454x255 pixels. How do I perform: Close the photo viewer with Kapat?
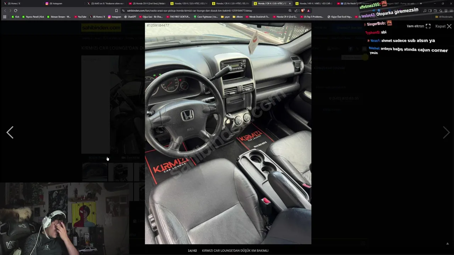pos(443,26)
